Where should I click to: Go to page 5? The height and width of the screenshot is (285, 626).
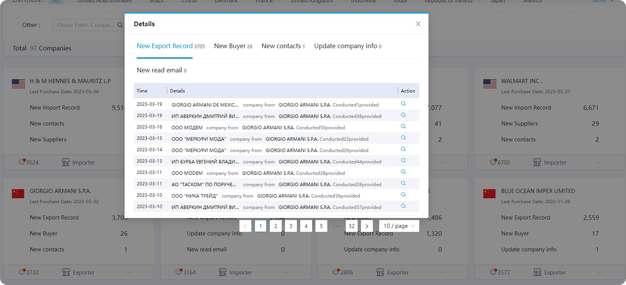[321, 226]
